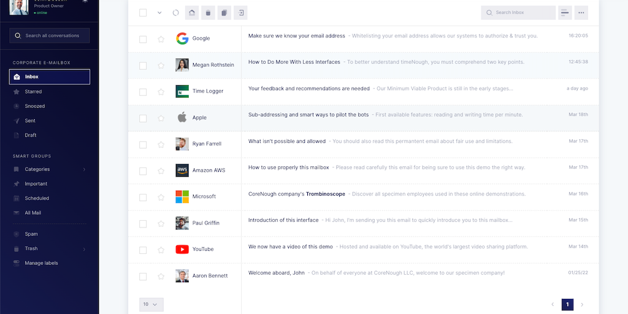Star the YouTube email
This screenshot has height=314, width=628.
click(161, 250)
